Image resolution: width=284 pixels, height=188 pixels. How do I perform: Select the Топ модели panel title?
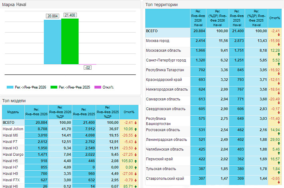(x=14, y=101)
